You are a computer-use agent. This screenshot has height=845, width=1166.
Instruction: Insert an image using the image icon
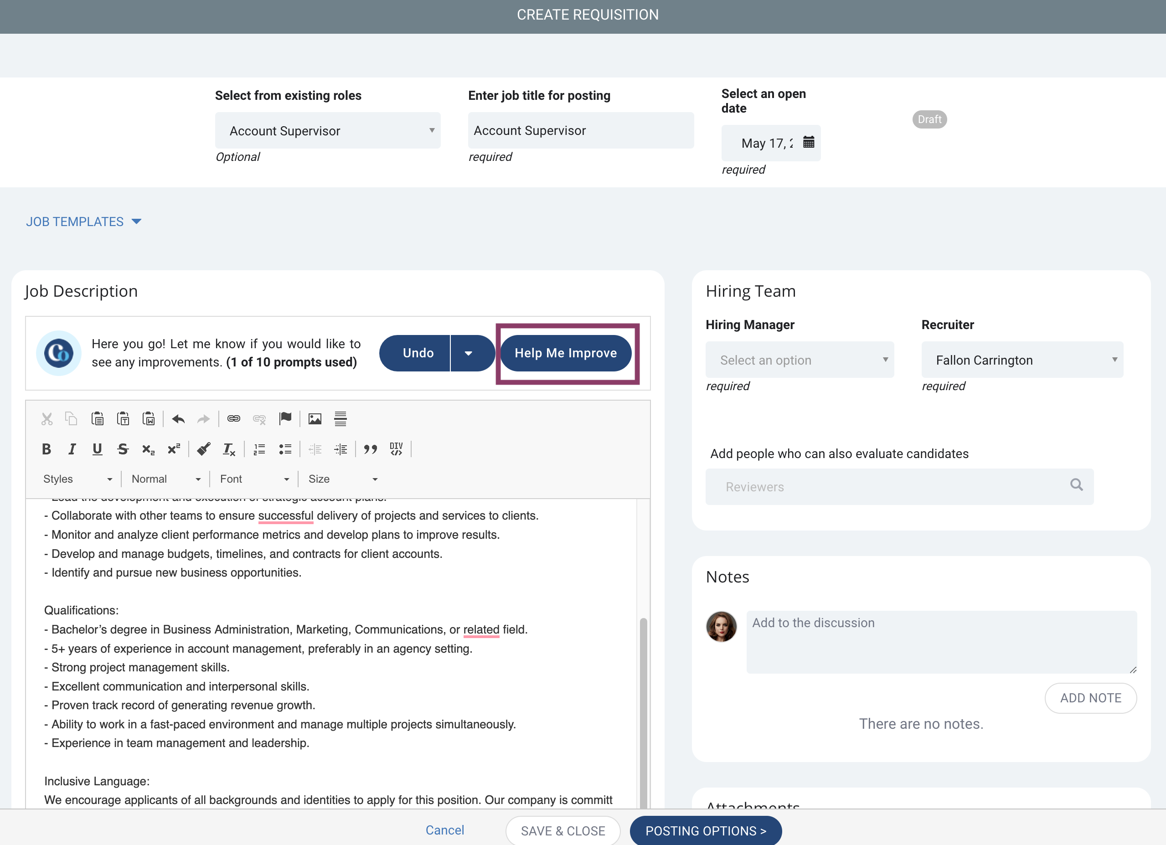point(315,419)
